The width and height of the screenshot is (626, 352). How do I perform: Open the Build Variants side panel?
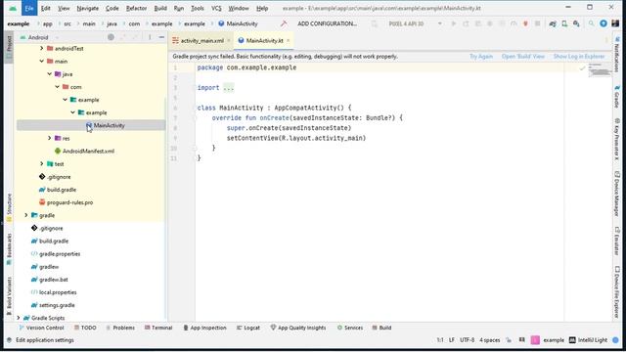pyautogui.click(x=9, y=295)
